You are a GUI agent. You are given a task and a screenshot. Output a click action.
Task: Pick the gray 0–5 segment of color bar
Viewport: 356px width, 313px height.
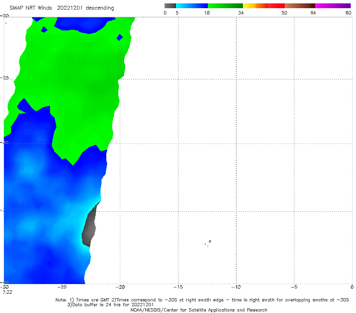170,6
